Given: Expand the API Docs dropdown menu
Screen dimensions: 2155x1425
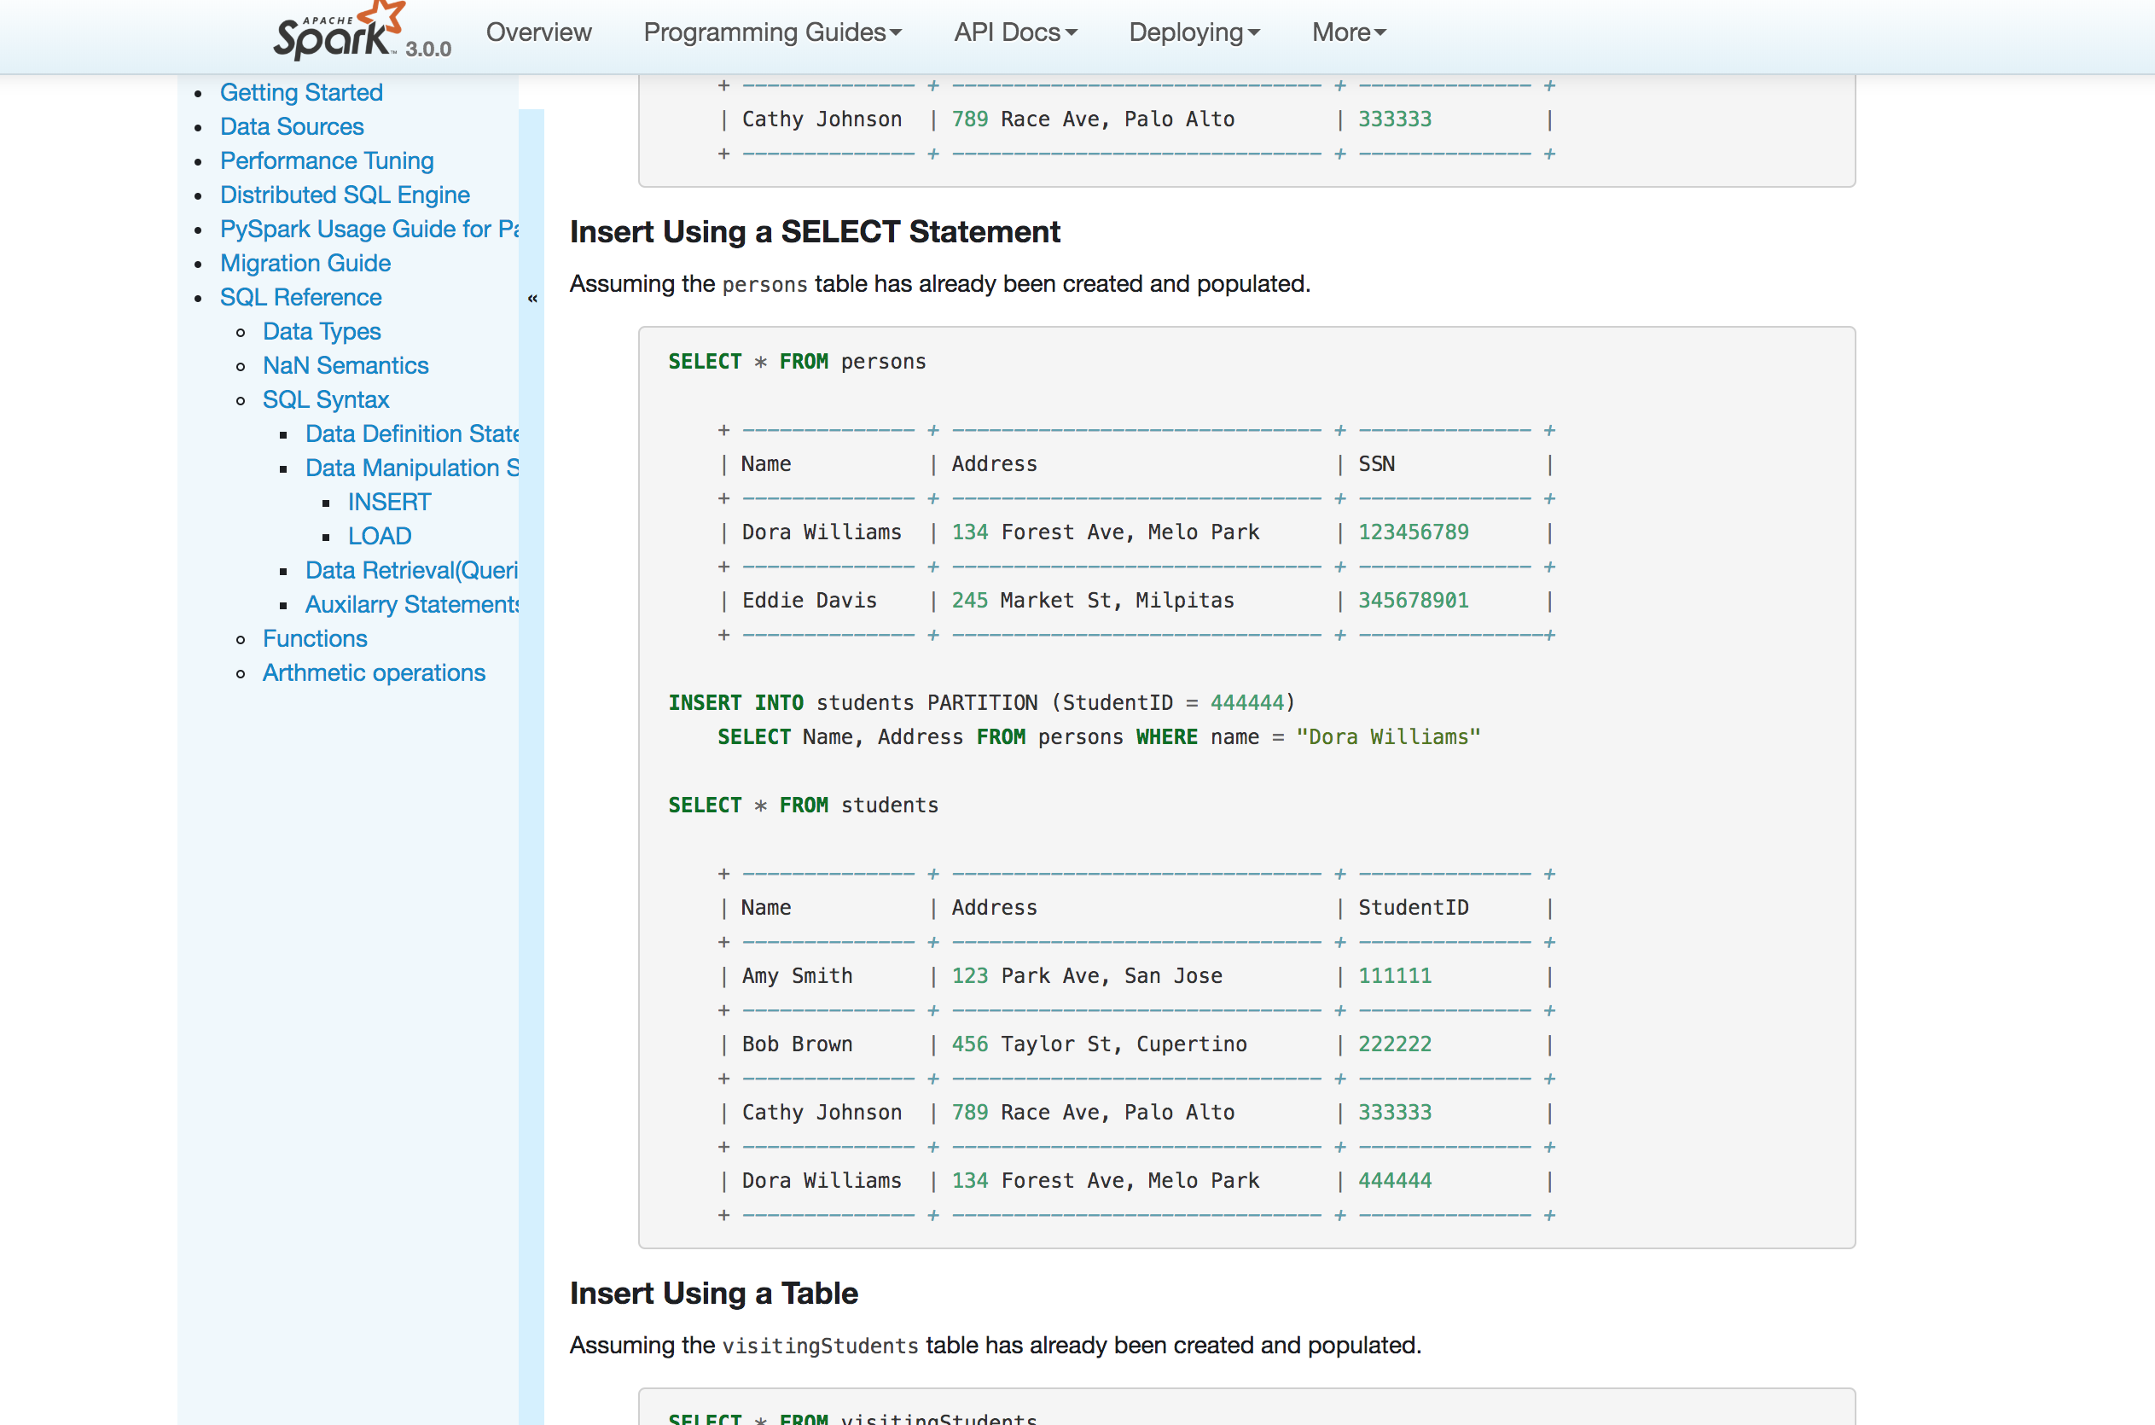Looking at the screenshot, I should tap(1014, 32).
